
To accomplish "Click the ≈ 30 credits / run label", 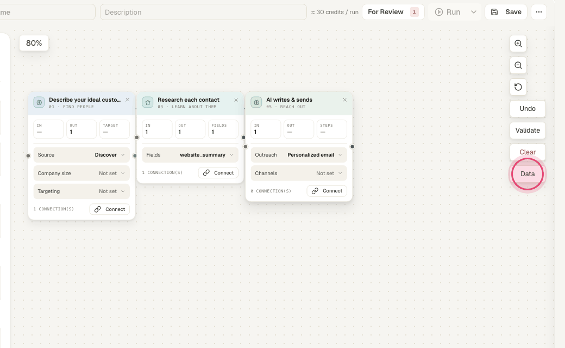I will pos(335,12).
